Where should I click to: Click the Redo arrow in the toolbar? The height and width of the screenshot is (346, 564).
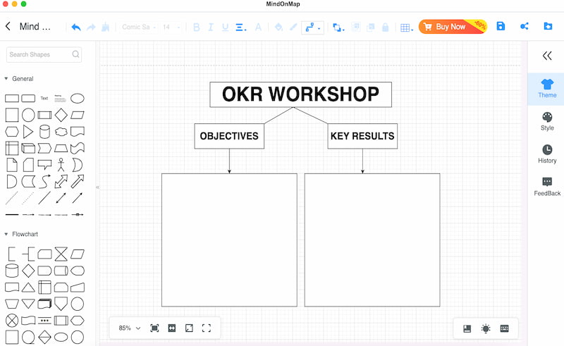[x=91, y=27]
